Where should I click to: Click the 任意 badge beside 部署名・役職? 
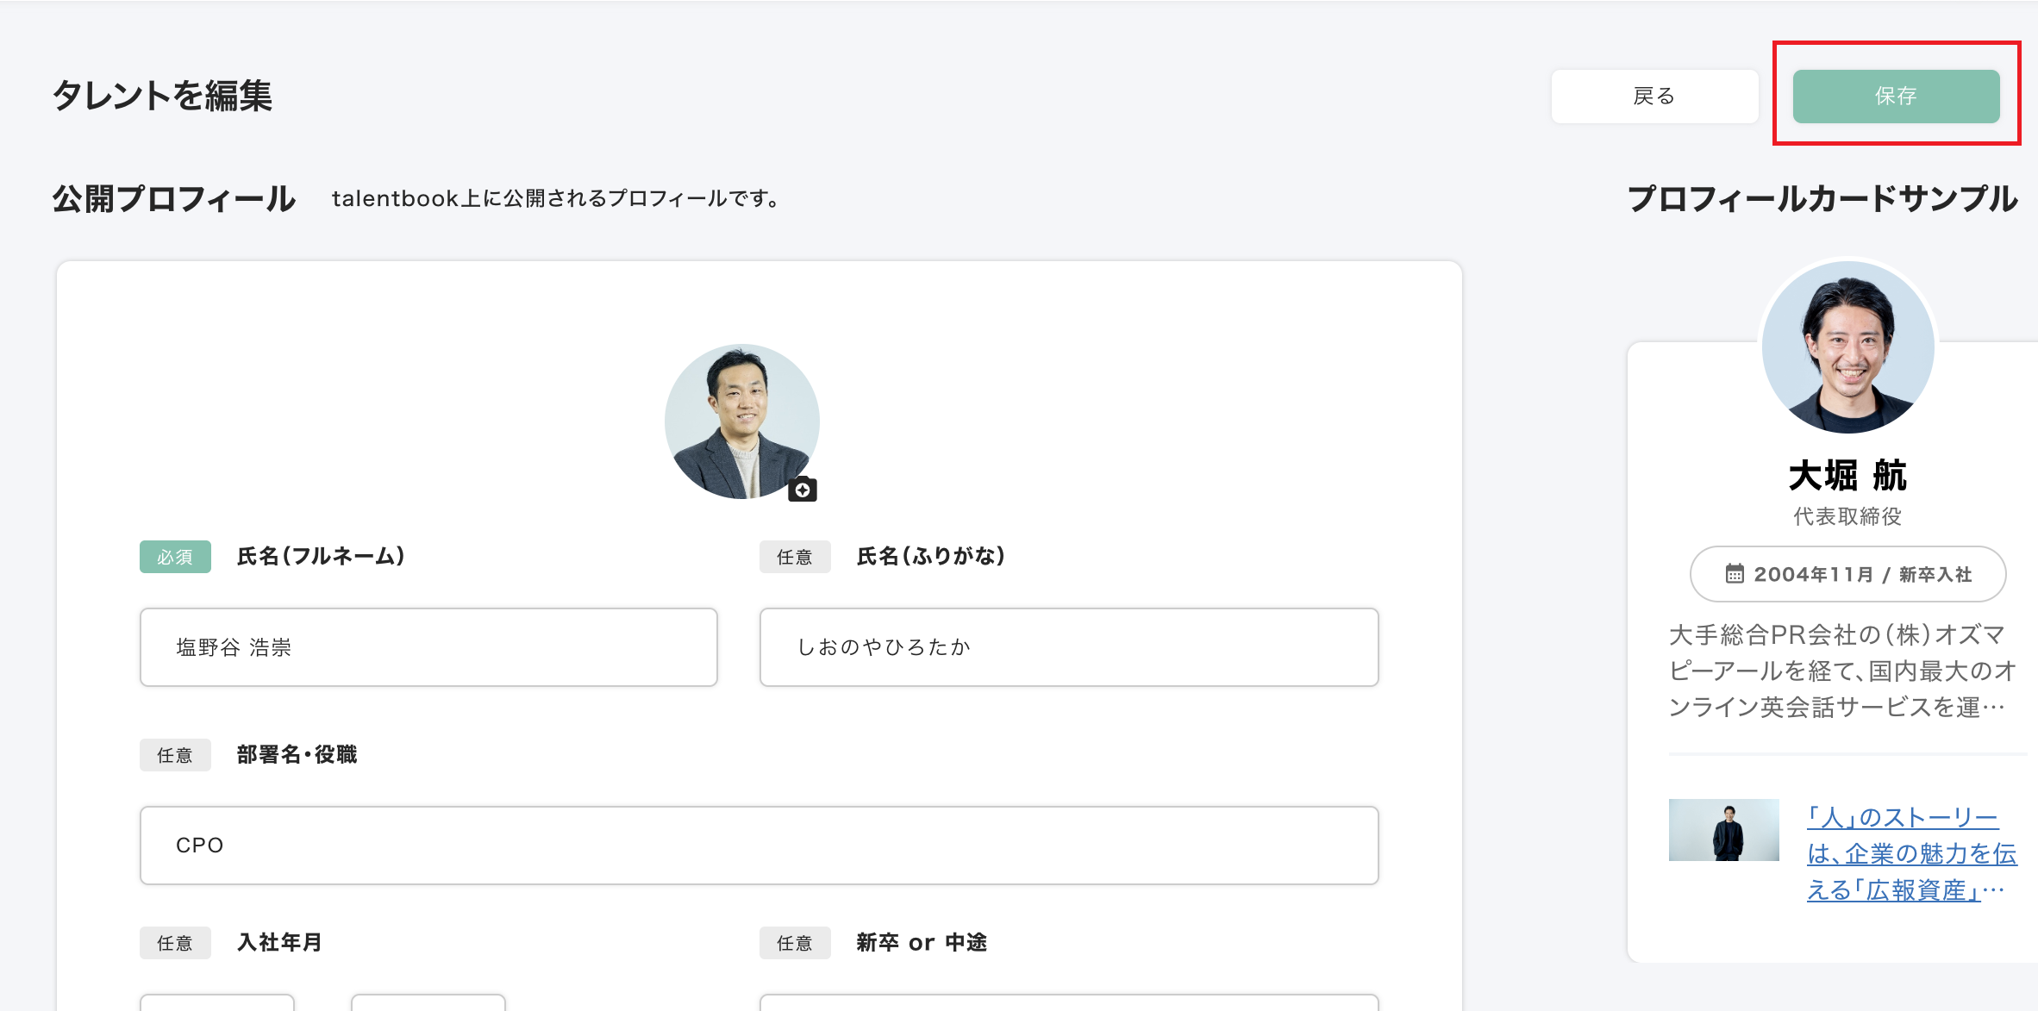(x=175, y=756)
